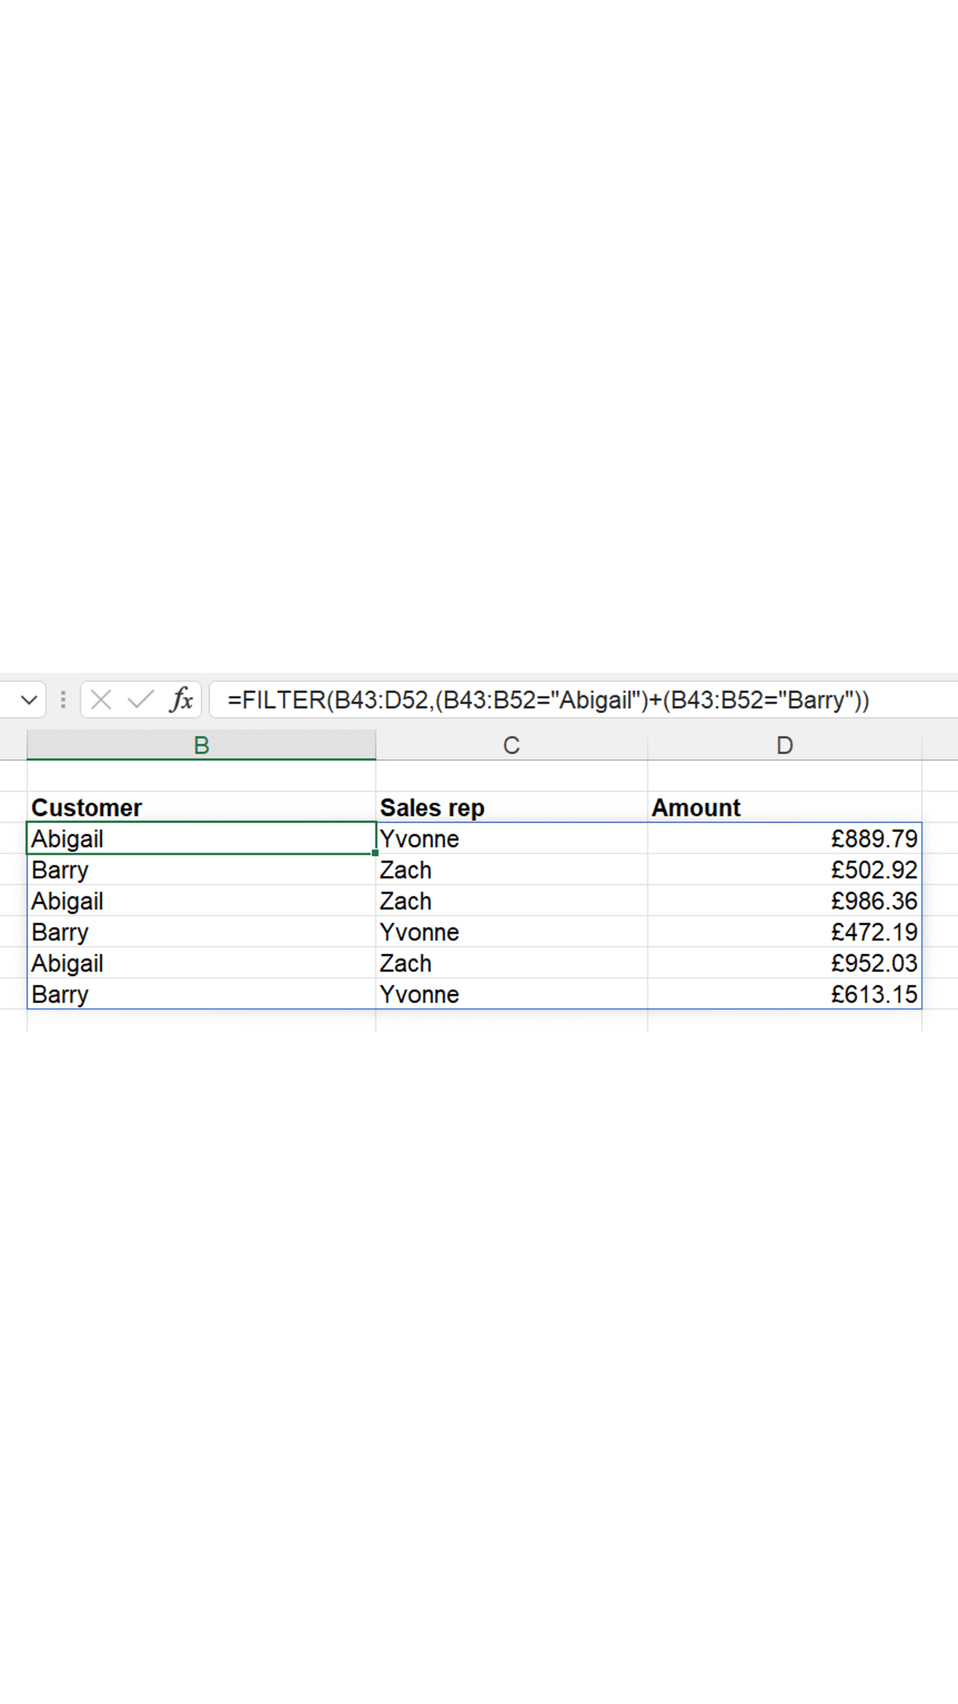
Task: Select the £613.15 amount cell
Action: [x=784, y=994]
